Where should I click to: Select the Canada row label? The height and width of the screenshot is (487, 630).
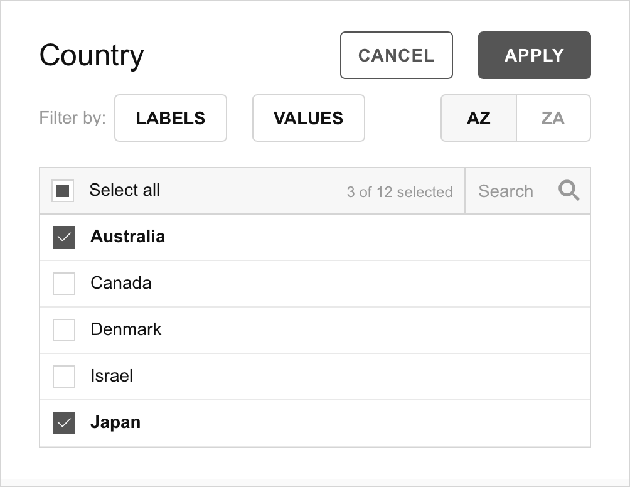(121, 283)
